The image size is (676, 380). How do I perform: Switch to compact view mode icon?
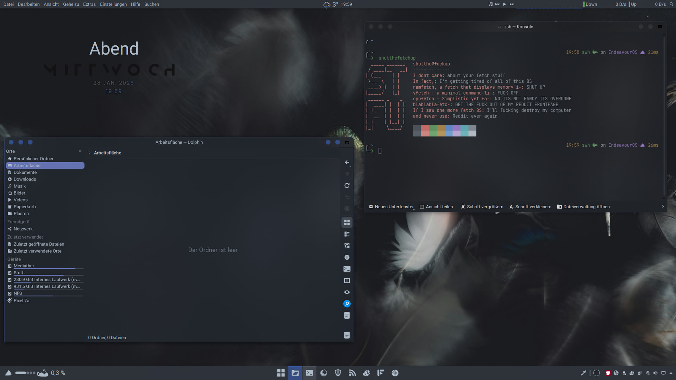(x=347, y=234)
